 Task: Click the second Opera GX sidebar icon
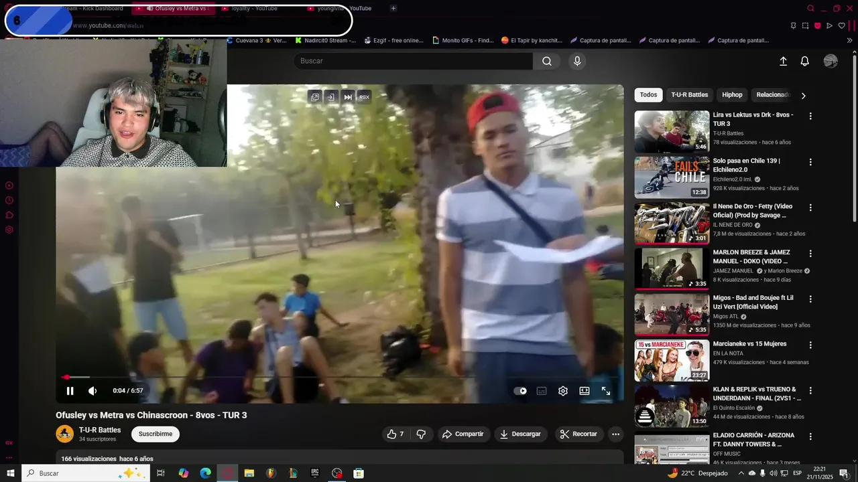9,200
